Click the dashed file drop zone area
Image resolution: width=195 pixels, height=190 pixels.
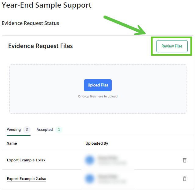(x=98, y=89)
